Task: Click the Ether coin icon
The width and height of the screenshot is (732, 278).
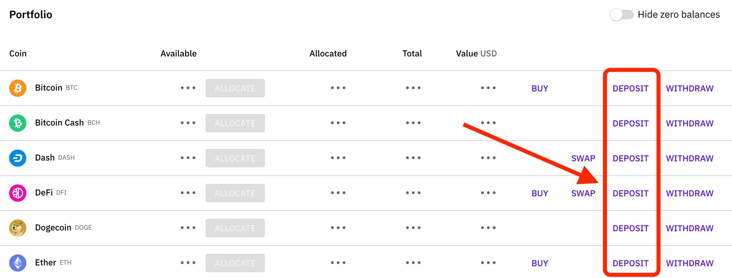Action: [18, 263]
